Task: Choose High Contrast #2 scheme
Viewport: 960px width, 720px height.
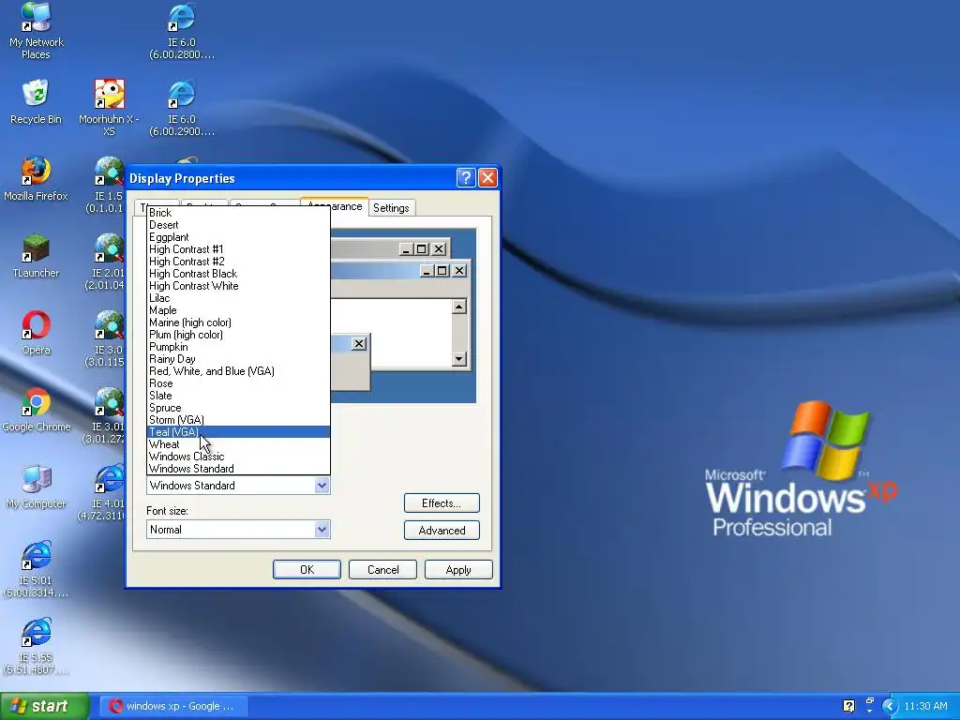Action: [x=239, y=262]
